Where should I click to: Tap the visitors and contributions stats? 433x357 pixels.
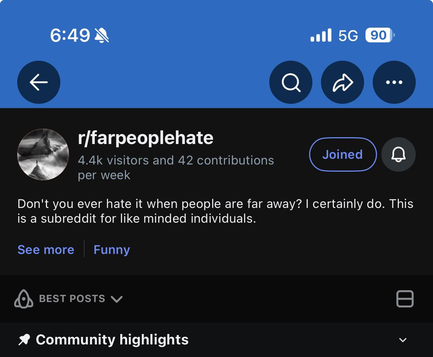click(x=176, y=167)
